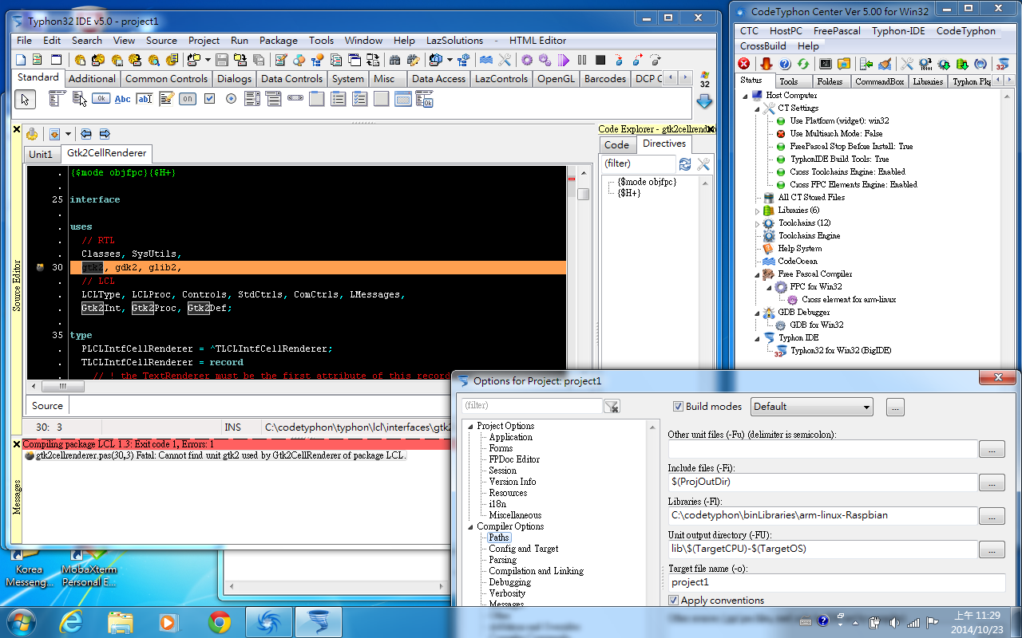Click the '...' button beside Build modes
Image resolution: width=1022 pixels, height=638 pixels.
pyautogui.click(x=894, y=407)
